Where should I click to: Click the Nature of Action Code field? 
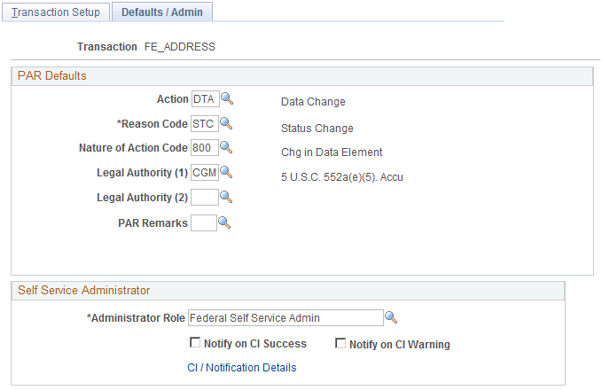[x=204, y=148]
